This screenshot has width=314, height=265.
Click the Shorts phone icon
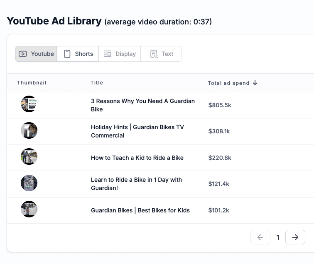67,54
